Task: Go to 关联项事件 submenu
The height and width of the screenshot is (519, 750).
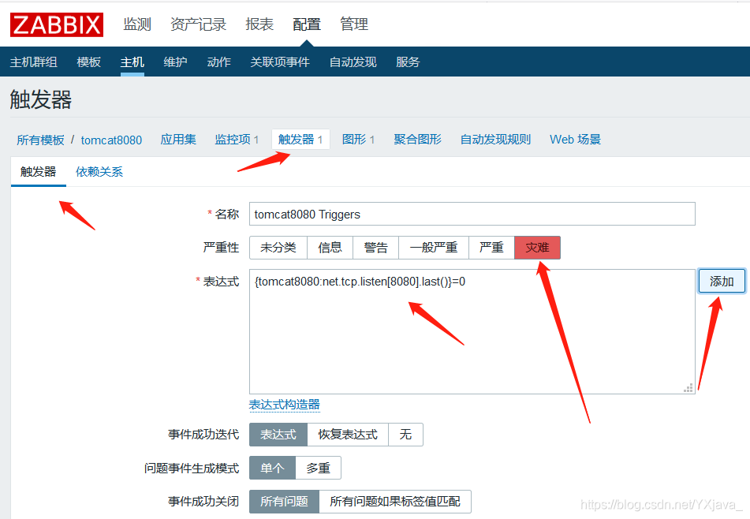Action: [280, 62]
